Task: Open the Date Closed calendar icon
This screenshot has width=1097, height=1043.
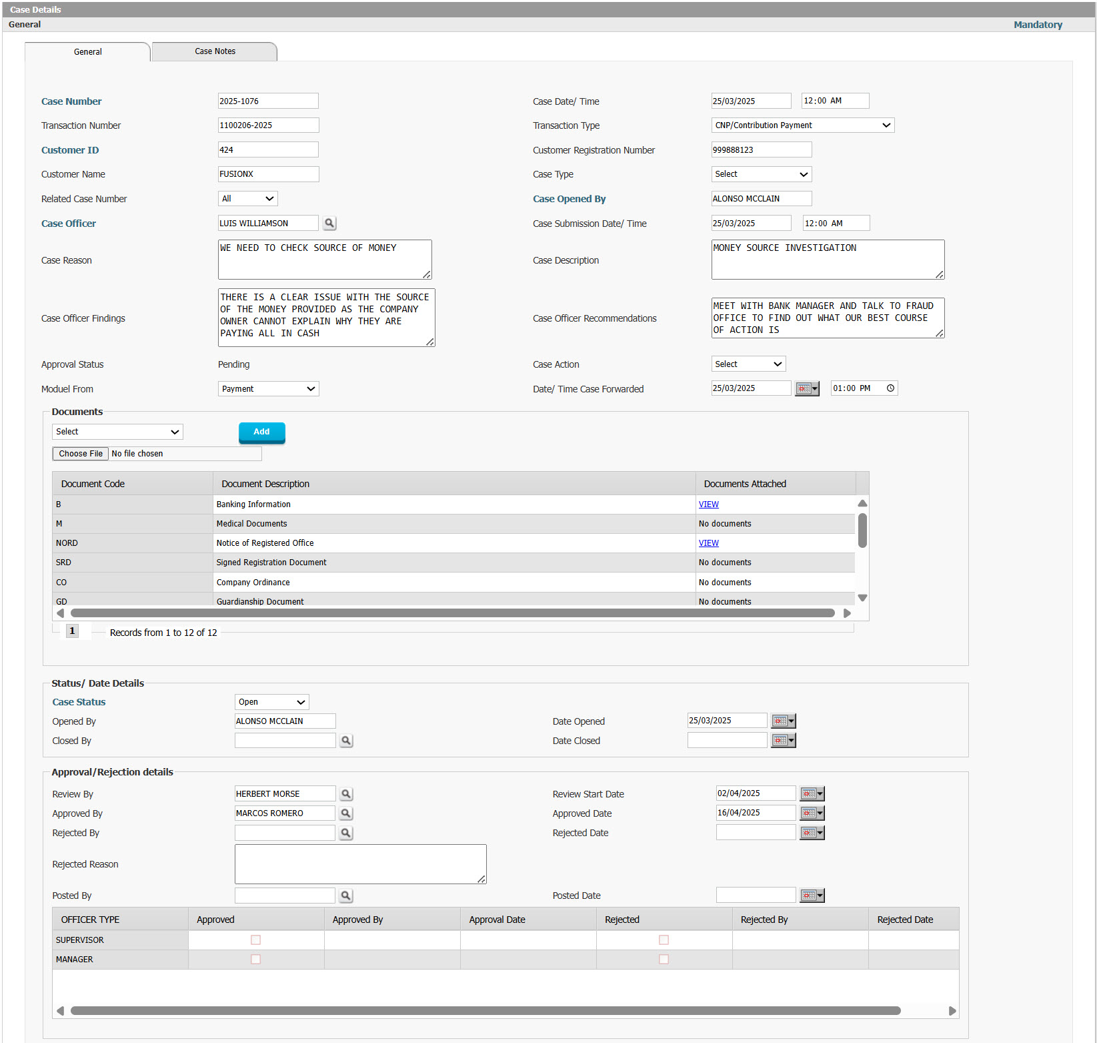Action: (783, 741)
